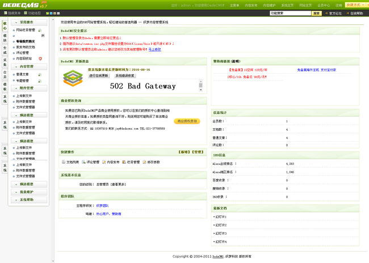This screenshot has width=369, height=263.
Task: Collapse the 内容管理 menu section
Action: coord(29,67)
